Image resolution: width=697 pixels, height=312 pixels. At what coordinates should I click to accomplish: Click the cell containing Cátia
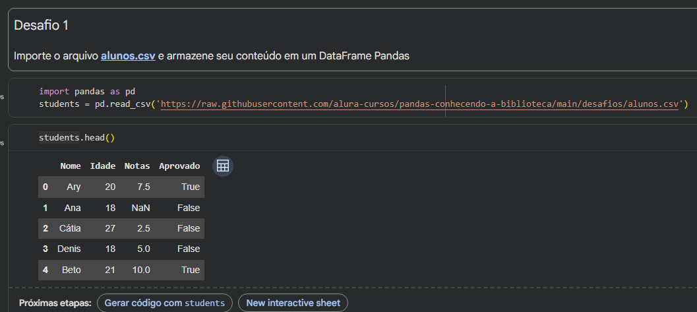tap(71, 228)
